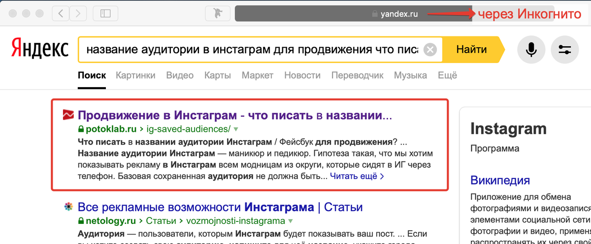Select the Поиск tab
This screenshot has width=591, height=244.
pos(92,75)
